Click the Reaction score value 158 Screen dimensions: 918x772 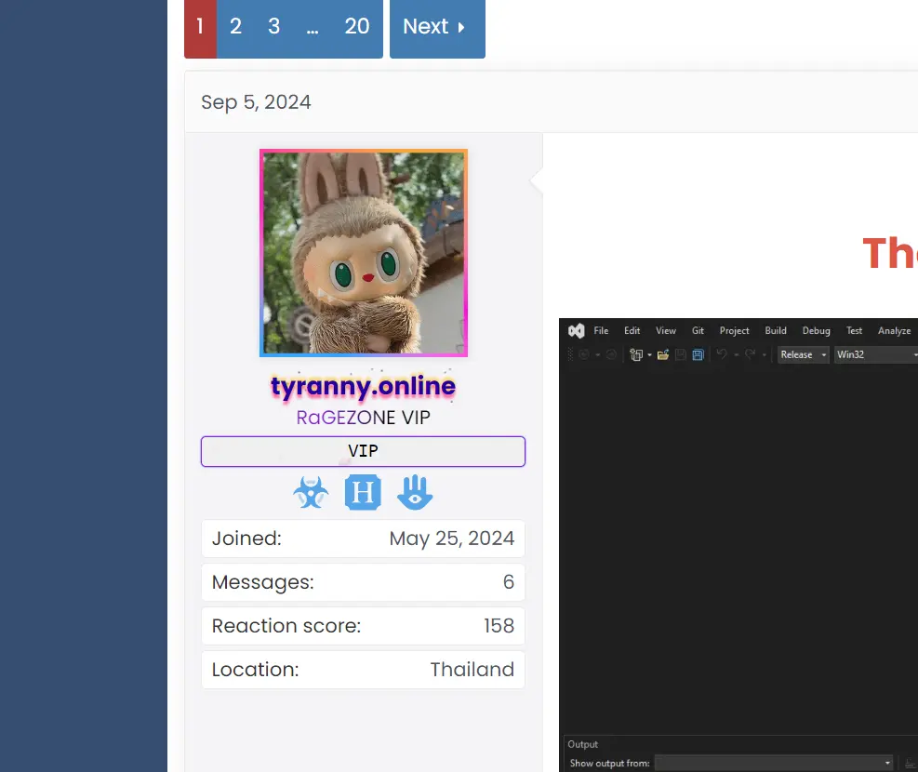pos(499,626)
